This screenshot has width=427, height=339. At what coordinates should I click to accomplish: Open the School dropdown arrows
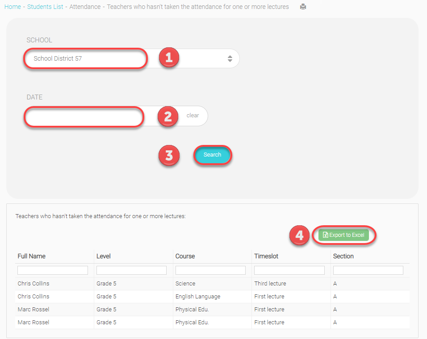(x=230, y=58)
